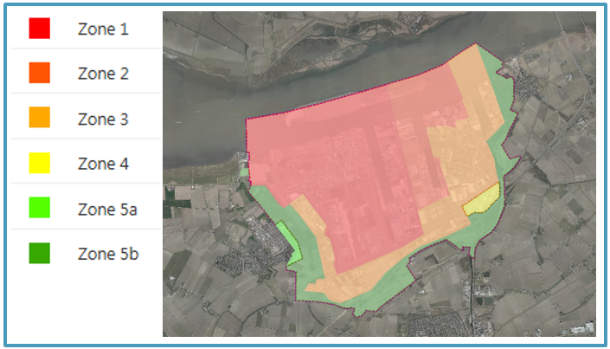Click the dark orange Zone 2 swatch

pos(39,73)
